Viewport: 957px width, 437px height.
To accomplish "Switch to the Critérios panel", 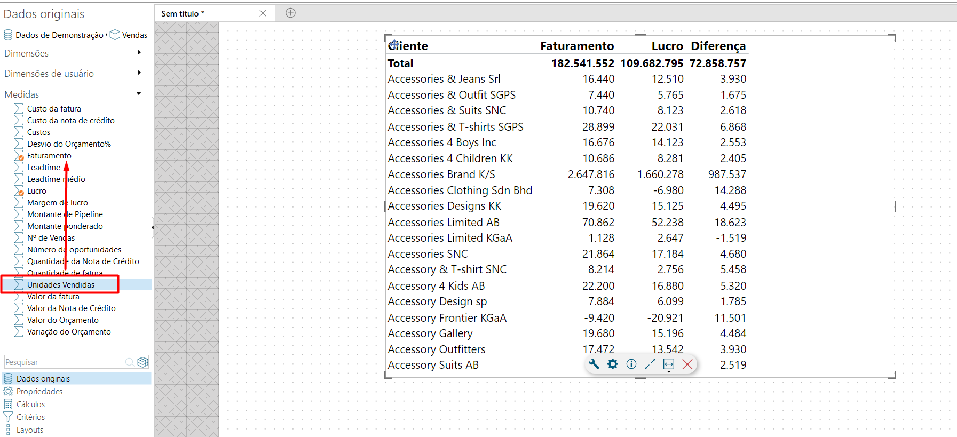I will click(30, 417).
